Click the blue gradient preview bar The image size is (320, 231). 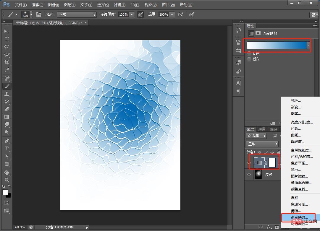click(x=277, y=45)
